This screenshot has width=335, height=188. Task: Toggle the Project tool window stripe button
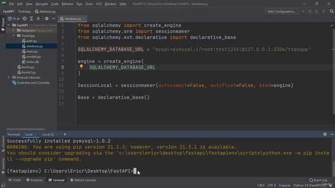(3, 24)
